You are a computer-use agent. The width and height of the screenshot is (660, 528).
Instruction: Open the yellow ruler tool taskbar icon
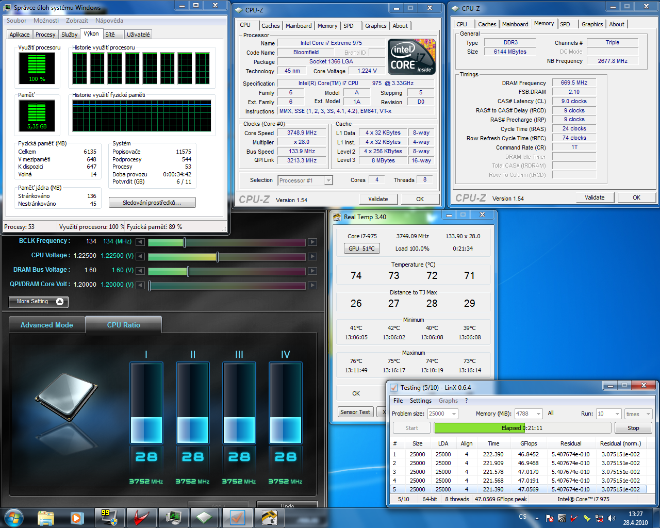[x=269, y=518]
